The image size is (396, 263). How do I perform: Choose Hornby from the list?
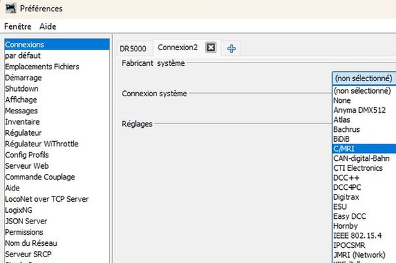364,226
